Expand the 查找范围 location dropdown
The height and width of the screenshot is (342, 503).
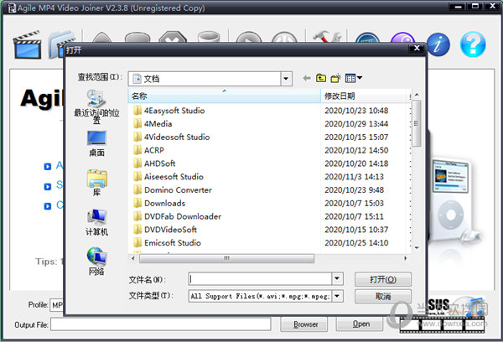(286, 79)
